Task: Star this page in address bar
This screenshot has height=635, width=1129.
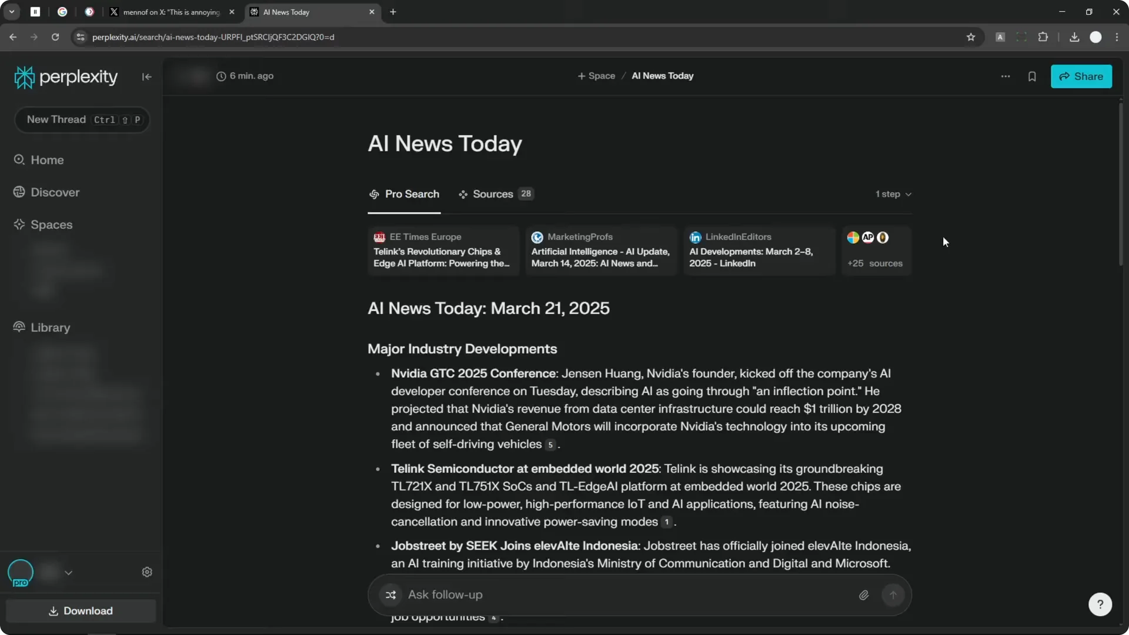Action: 971,37
